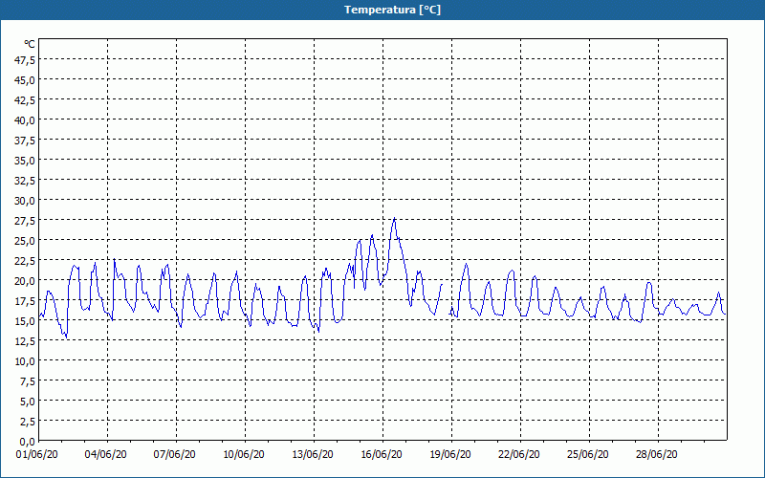Image resolution: width=765 pixels, height=478 pixels.
Task: Click the 45,0 y-axis label
Action: (x=25, y=80)
